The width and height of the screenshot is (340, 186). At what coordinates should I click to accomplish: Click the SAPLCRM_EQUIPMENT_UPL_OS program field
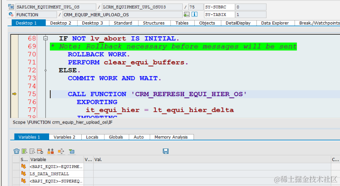56,7
